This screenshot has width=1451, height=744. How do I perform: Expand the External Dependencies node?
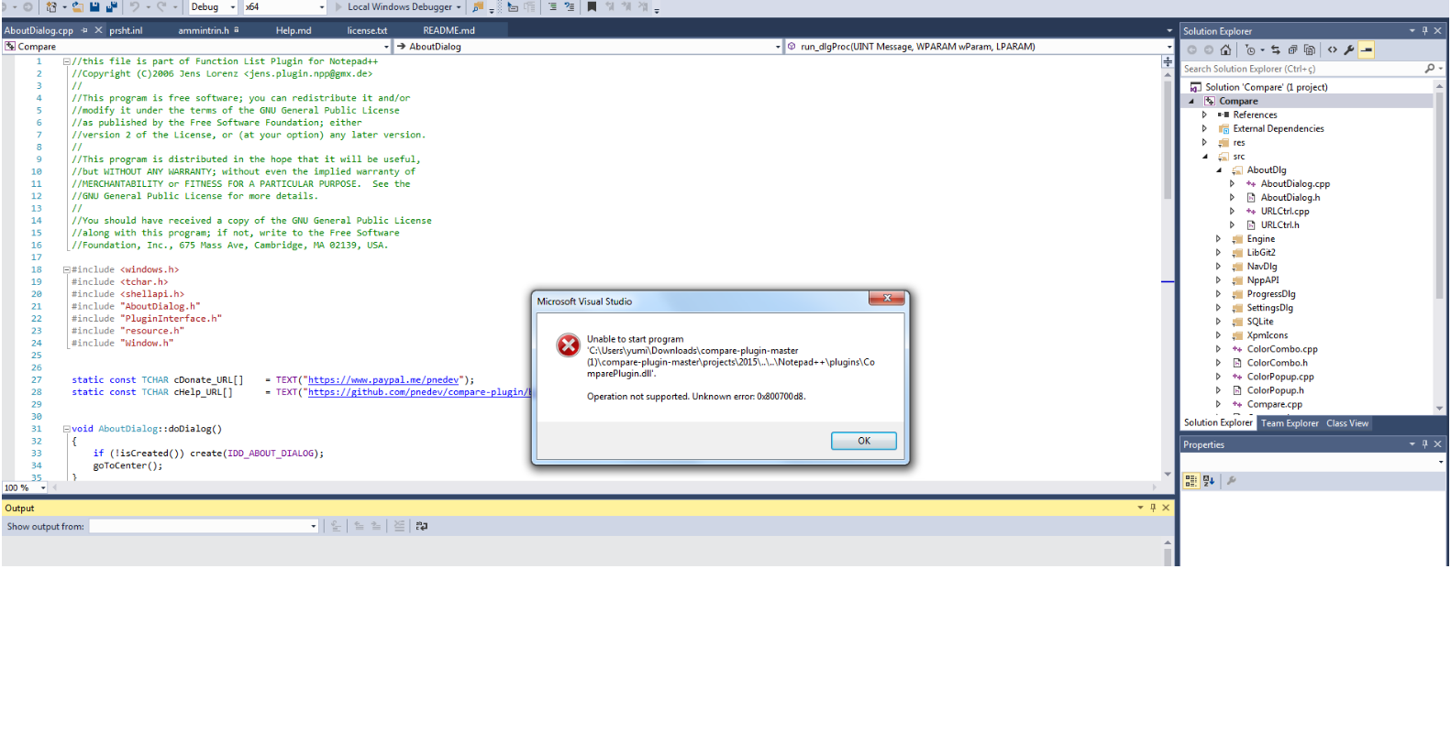click(1204, 128)
